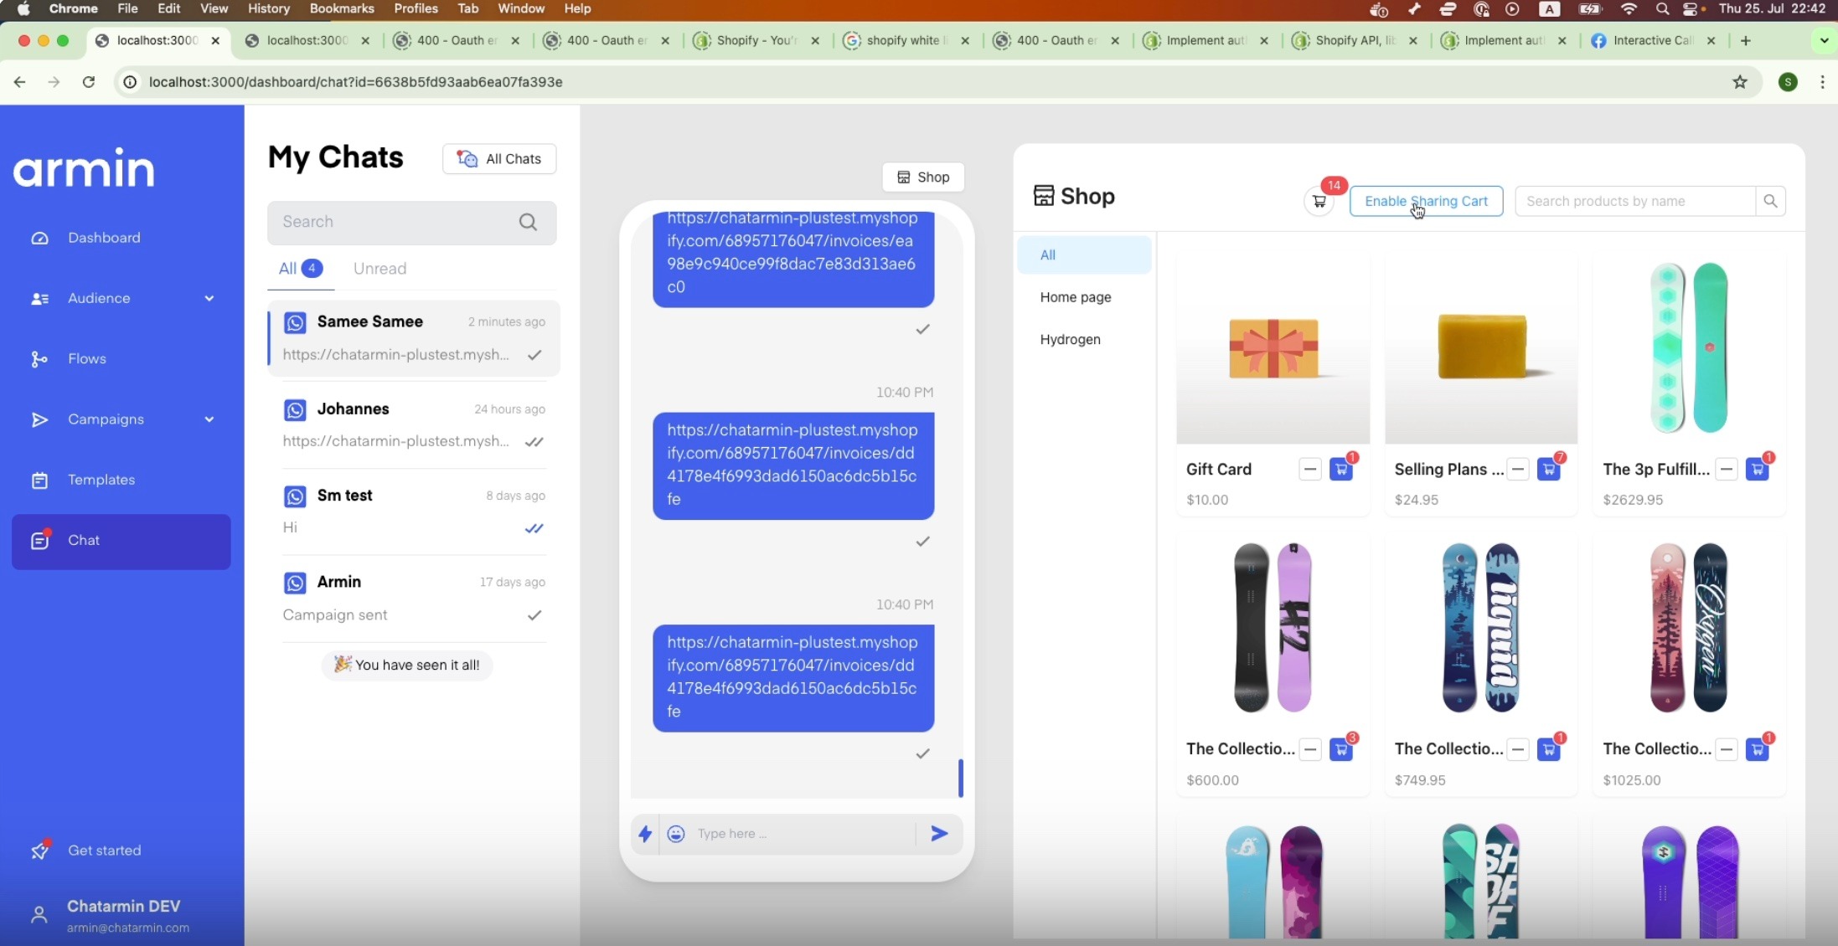Viewport: 1838px width, 946px height.
Task: Click the Enable Sharing Cart button
Action: [1426, 201]
